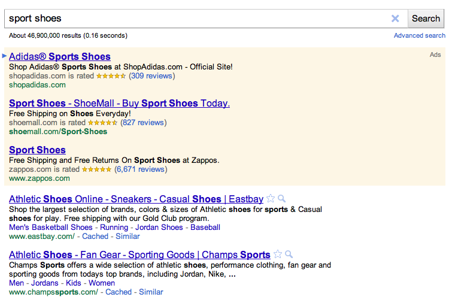Click the Search button
The height and width of the screenshot is (303, 449).
(x=426, y=19)
